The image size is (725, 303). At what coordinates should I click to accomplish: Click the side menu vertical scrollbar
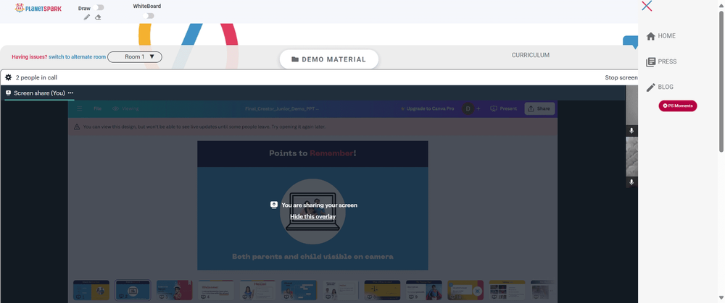pyautogui.click(x=721, y=81)
